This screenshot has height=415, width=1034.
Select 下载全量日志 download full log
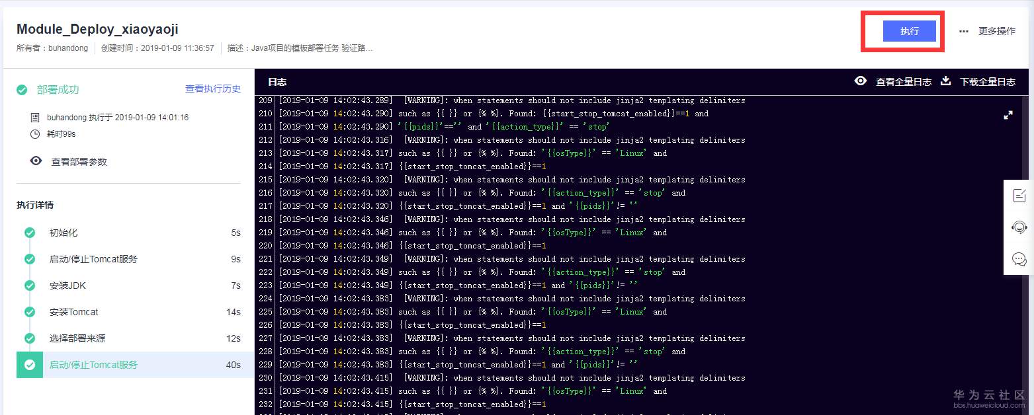pyautogui.click(x=987, y=82)
